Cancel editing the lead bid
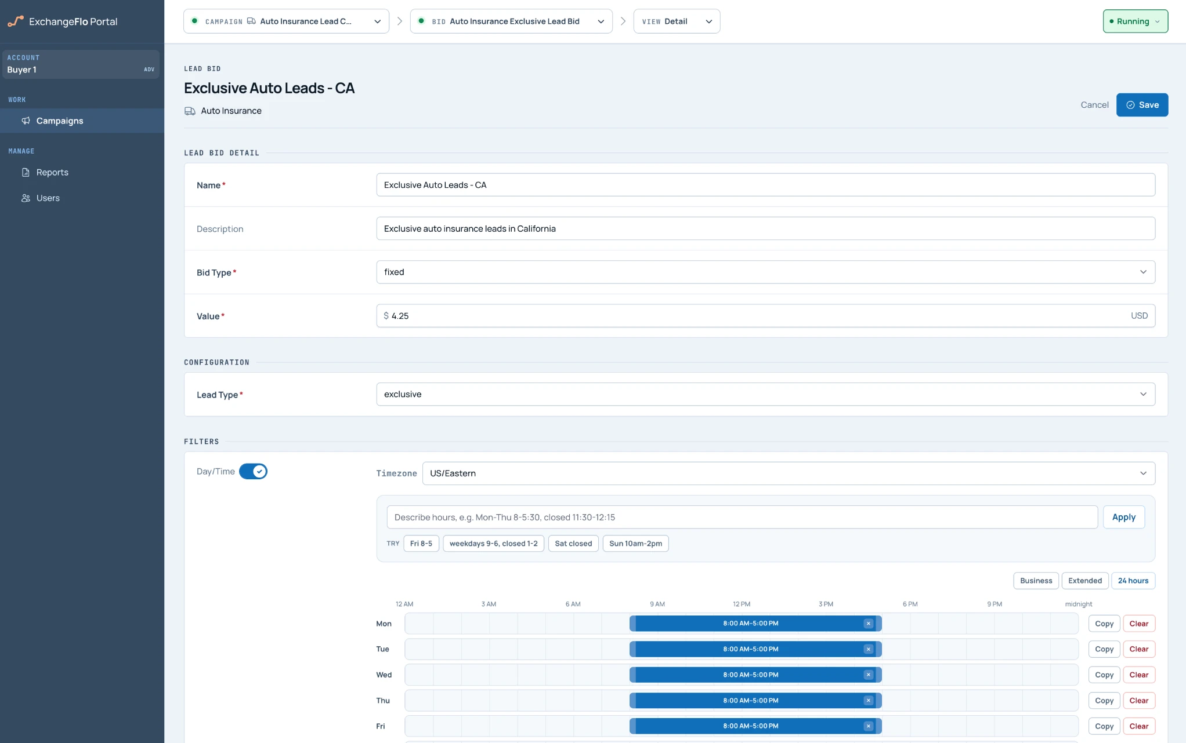 click(x=1094, y=105)
